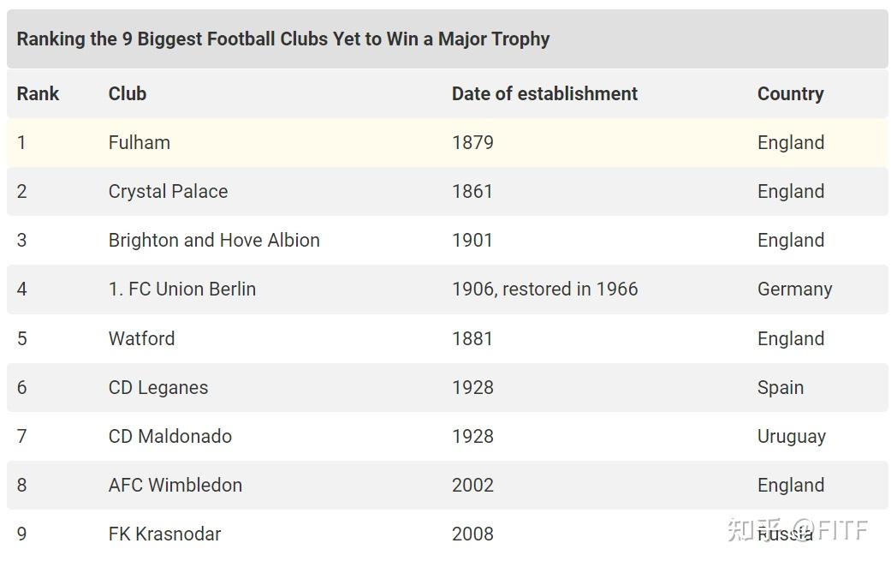Screen dimensions: 891x567
Task: Click the Spain country cell
Action: (781, 387)
